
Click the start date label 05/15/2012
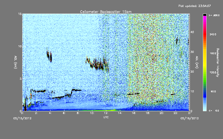click(22, 118)
